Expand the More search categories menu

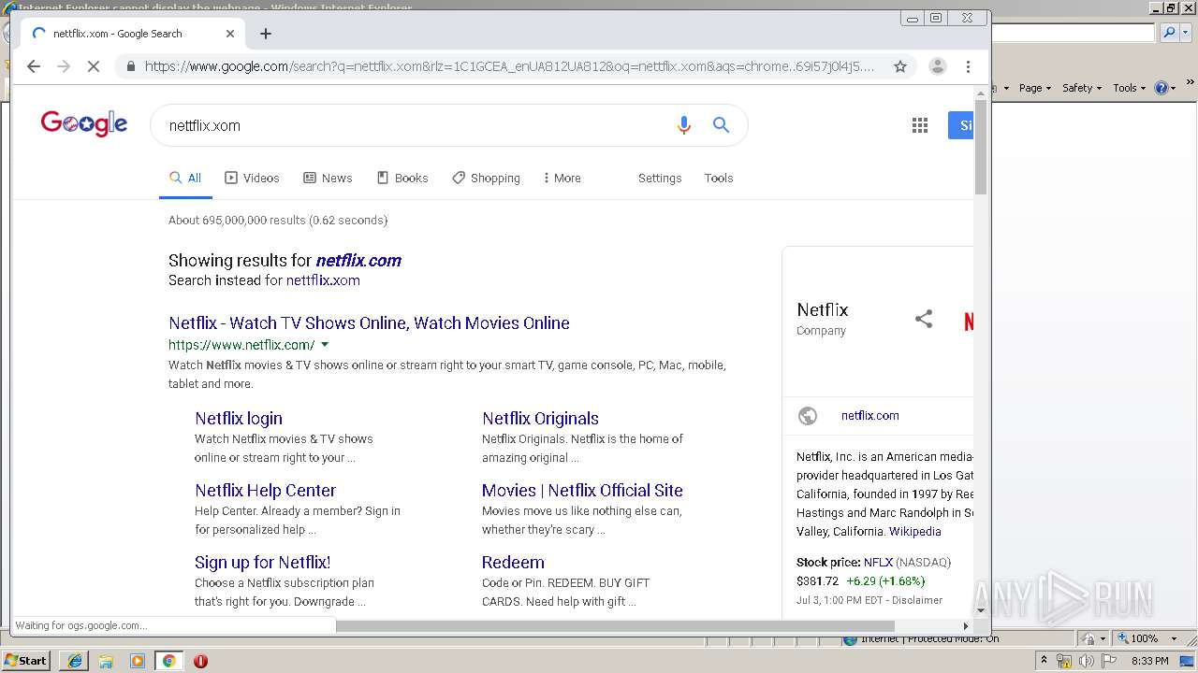[x=562, y=178]
